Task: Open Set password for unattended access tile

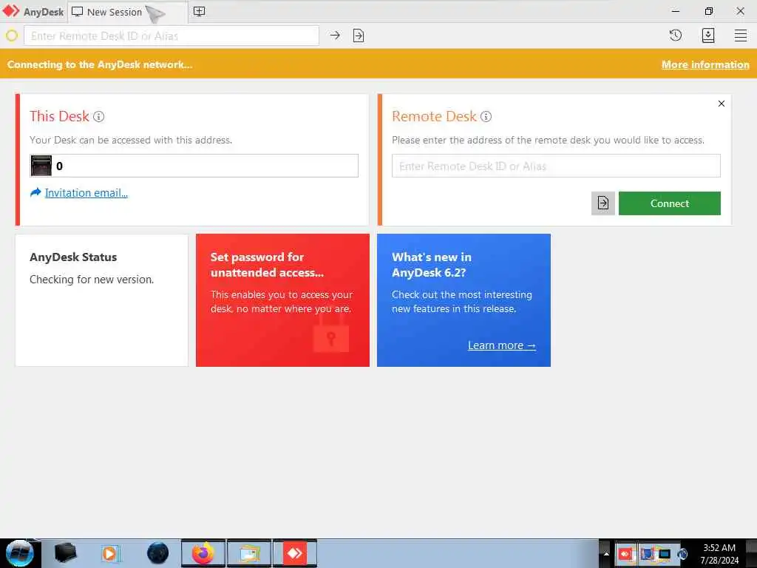Action: [x=282, y=300]
